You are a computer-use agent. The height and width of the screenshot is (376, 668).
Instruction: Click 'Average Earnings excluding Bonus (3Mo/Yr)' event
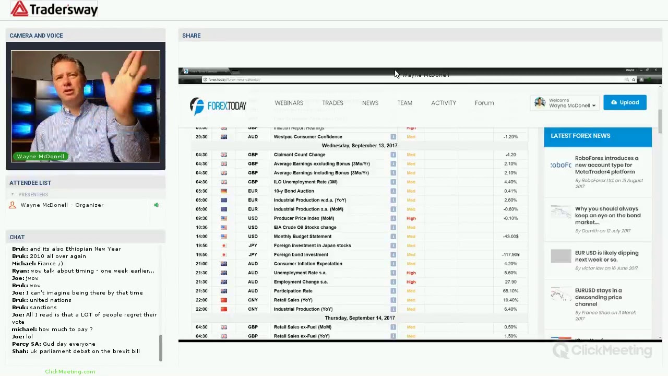[x=321, y=164]
